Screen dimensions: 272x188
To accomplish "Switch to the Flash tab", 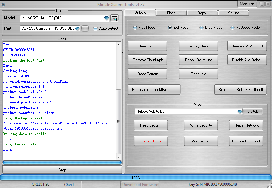I will [x=171, y=13].
